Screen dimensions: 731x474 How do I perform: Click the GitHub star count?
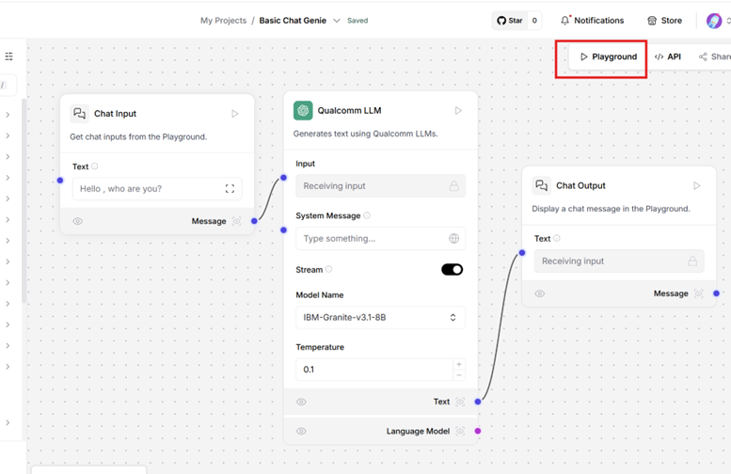[534, 21]
